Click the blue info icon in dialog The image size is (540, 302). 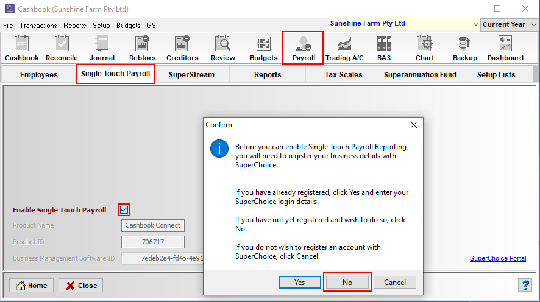[219, 149]
